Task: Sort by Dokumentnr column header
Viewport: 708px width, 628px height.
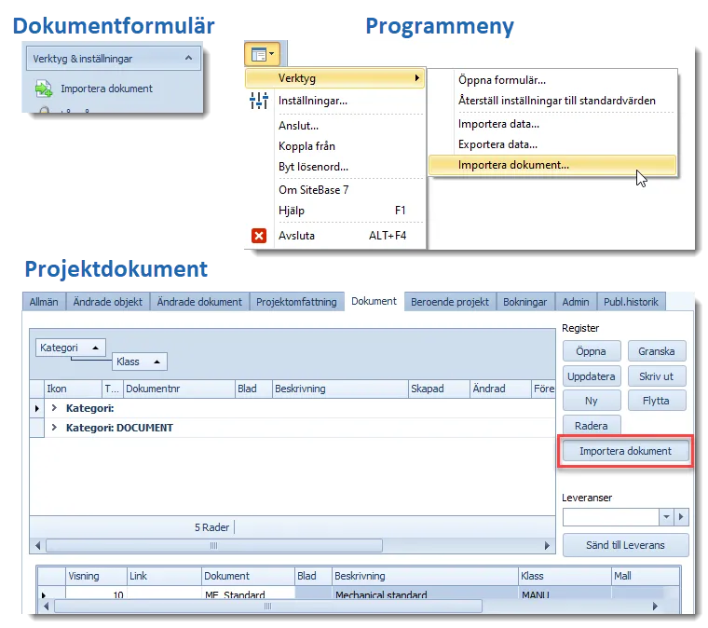Action: click(x=179, y=389)
